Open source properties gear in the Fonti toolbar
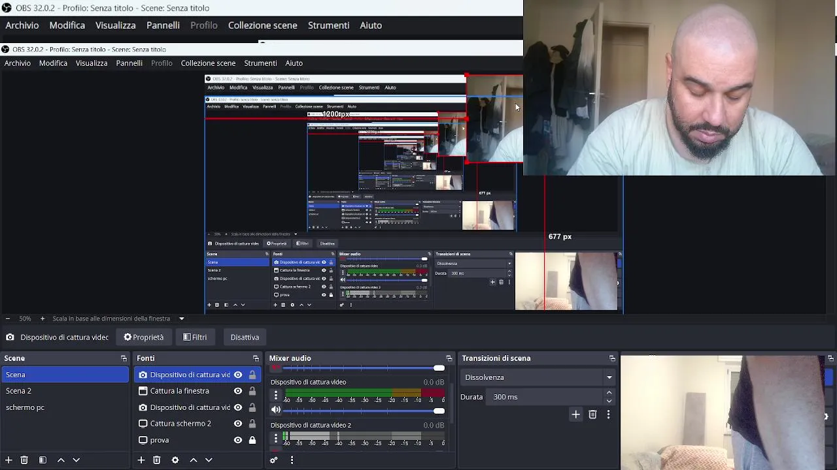The width and height of the screenshot is (837, 470). (175, 460)
